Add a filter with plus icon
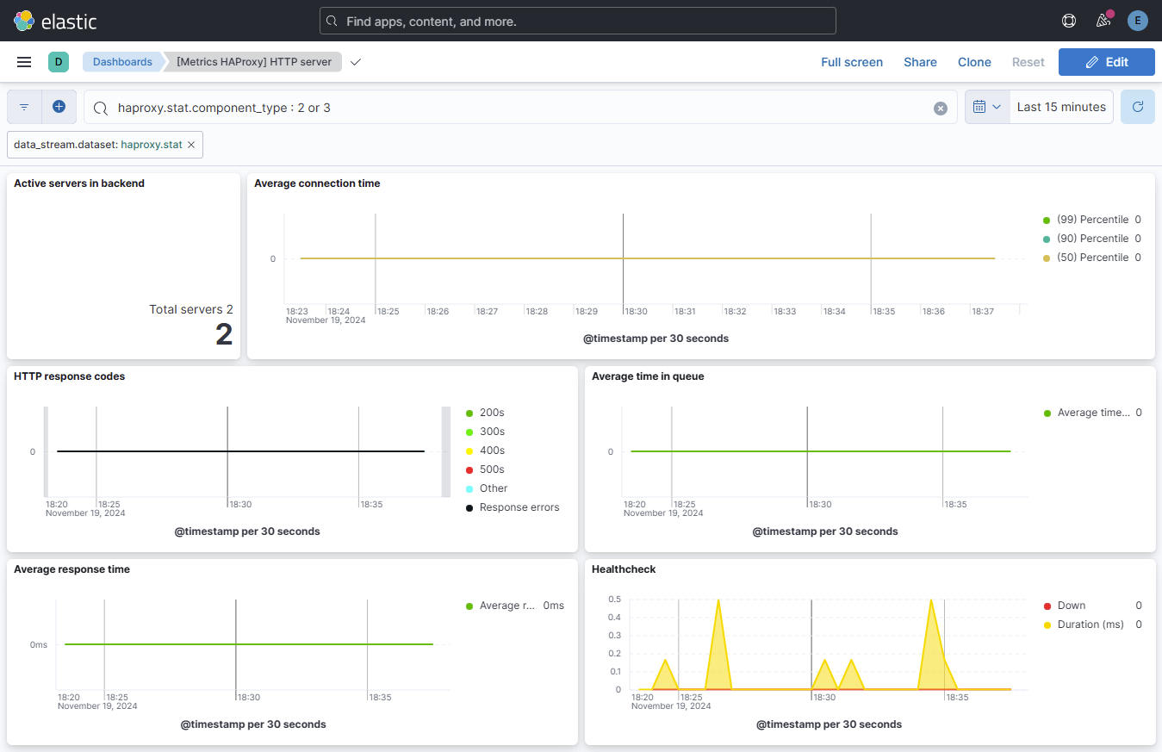Screen dimensions: 1162x752 click(59, 107)
